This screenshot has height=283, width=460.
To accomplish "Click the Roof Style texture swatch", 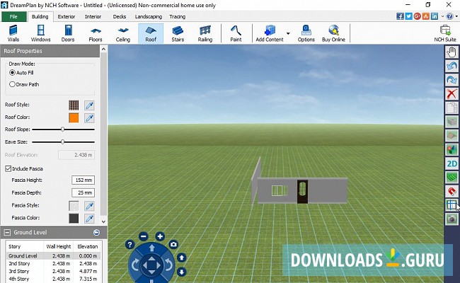I will click(x=74, y=105).
